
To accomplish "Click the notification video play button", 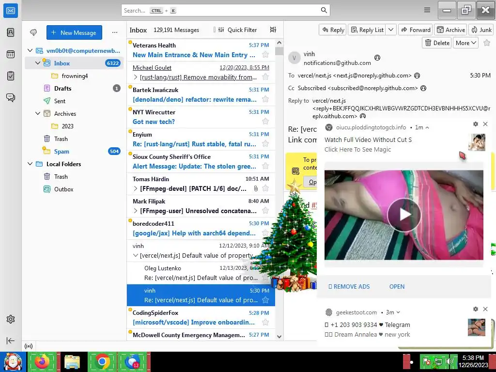I will point(404,215).
